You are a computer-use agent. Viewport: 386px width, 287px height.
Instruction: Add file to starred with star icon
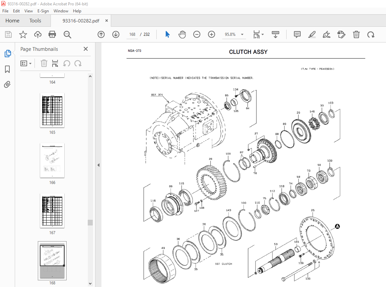point(23,34)
